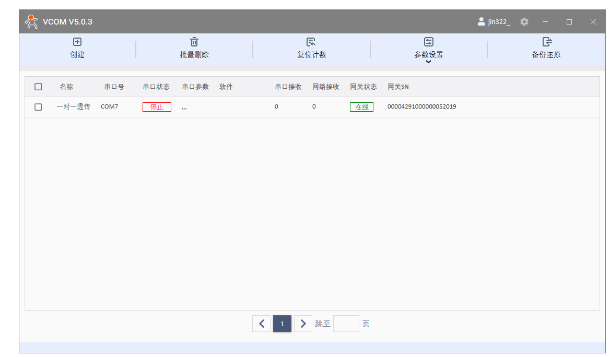Click the VCOM app logo icon

tap(32, 22)
